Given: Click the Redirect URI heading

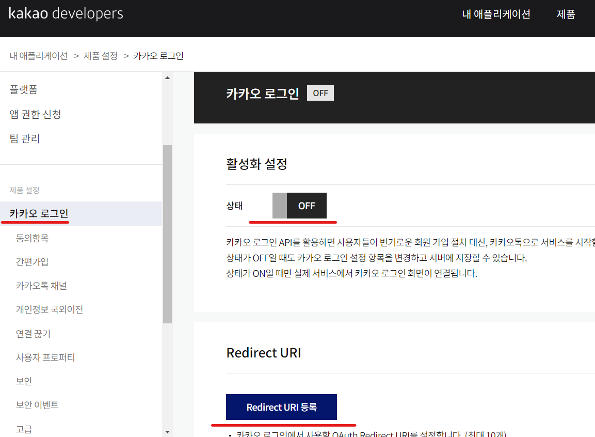Looking at the screenshot, I should [x=264, y=353].
